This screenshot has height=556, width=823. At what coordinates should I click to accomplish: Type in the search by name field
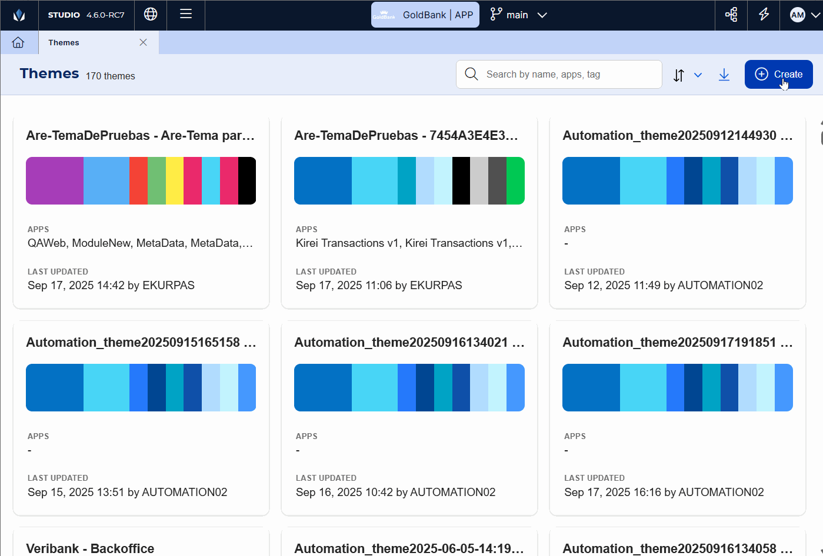click(x=559, y=74)
